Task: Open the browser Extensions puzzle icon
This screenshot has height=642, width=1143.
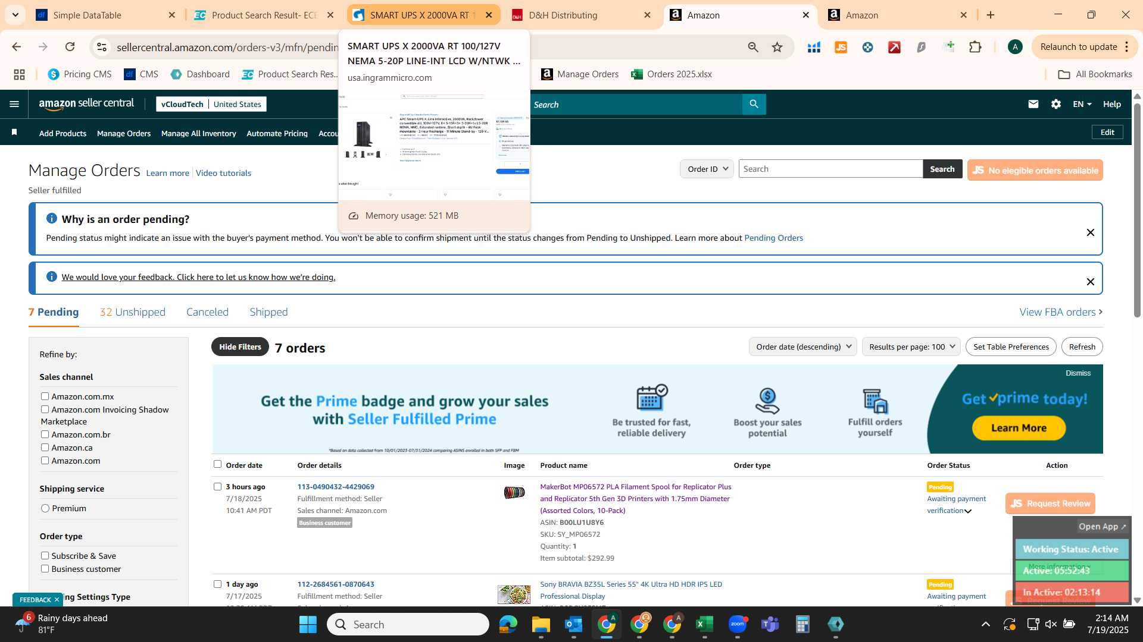Action: 975,47
